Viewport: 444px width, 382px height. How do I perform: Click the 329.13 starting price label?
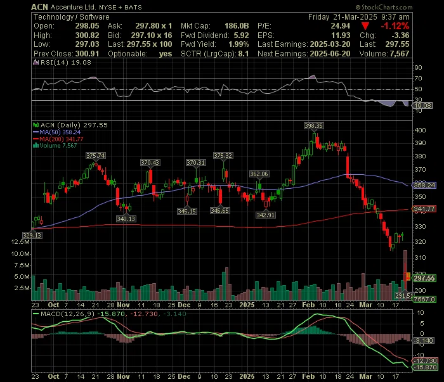32,235
